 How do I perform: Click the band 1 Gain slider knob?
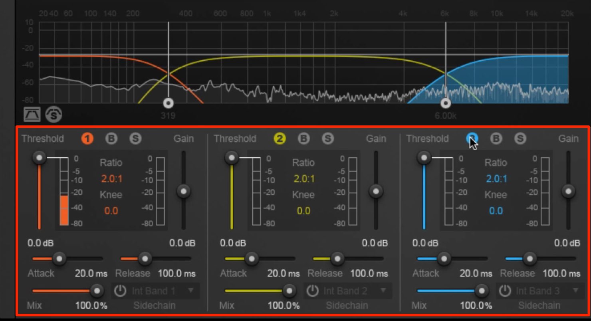183,191
